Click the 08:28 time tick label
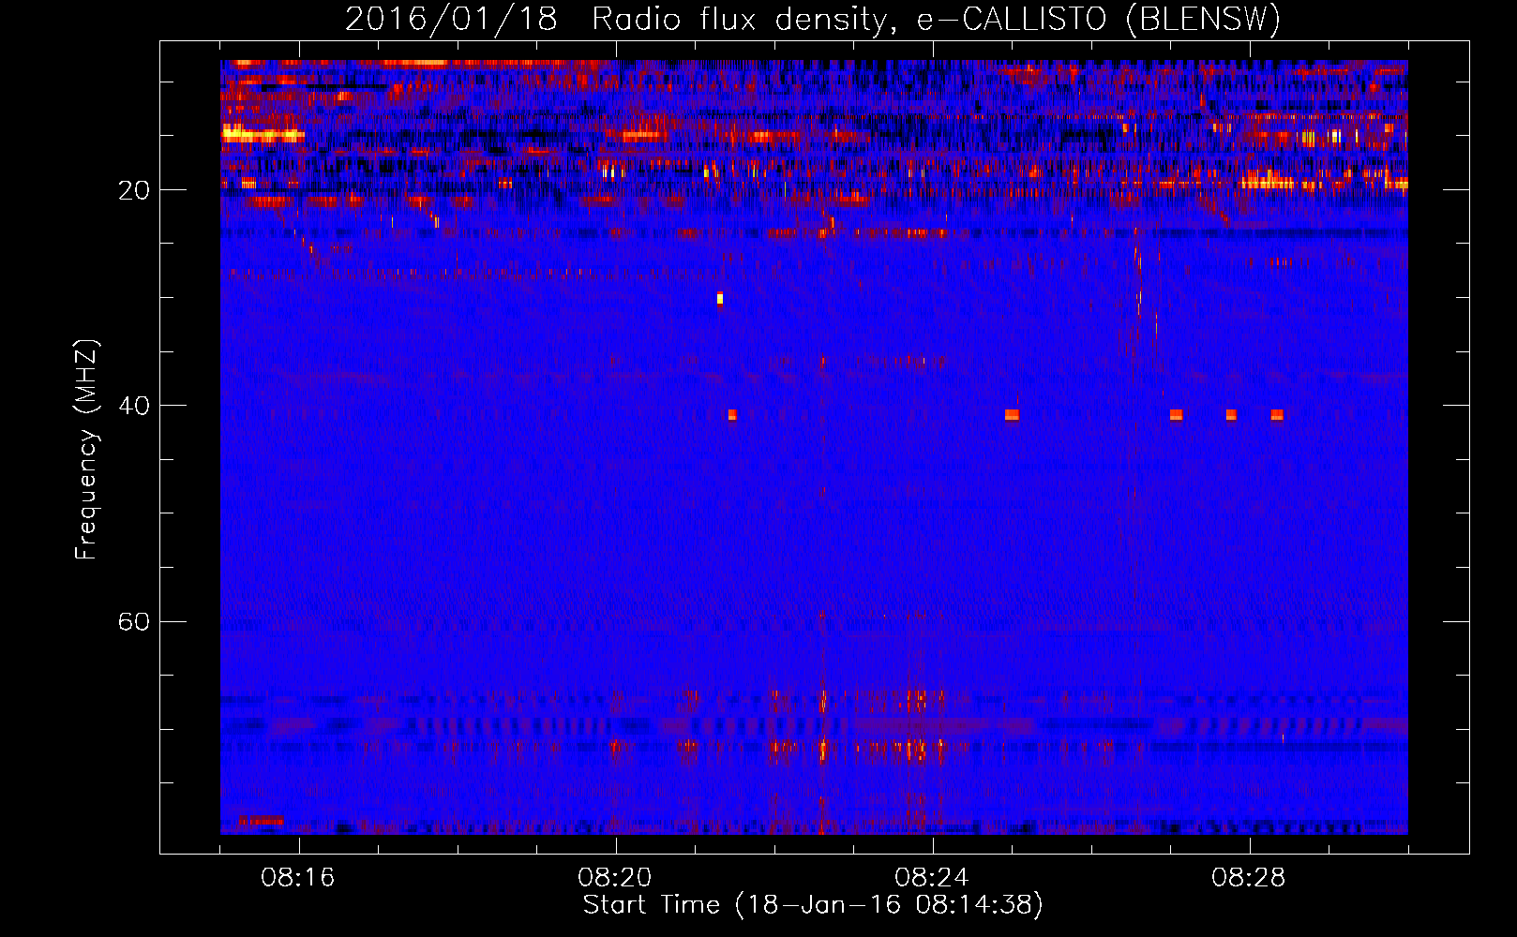1517x937 pixels. point(1249,878)
